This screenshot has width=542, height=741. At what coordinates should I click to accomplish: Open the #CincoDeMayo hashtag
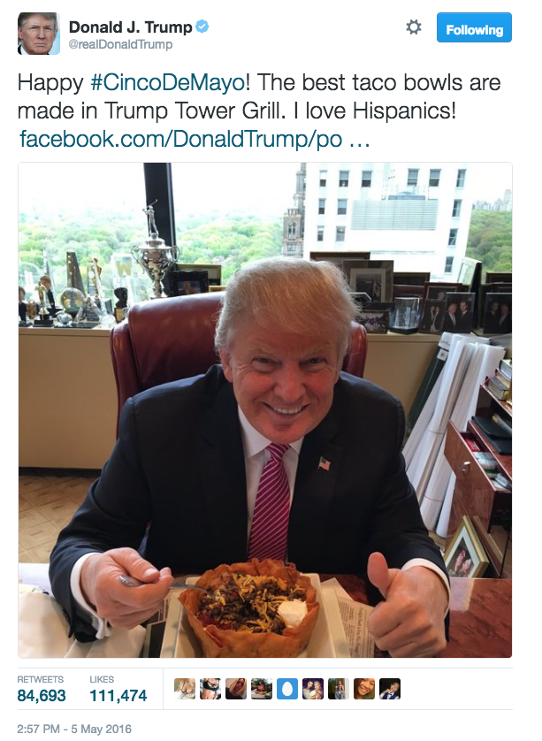167,83
